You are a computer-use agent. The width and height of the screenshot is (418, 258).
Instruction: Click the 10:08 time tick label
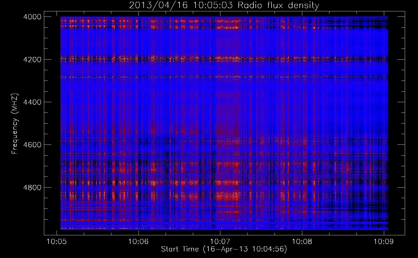coord(302,241)
